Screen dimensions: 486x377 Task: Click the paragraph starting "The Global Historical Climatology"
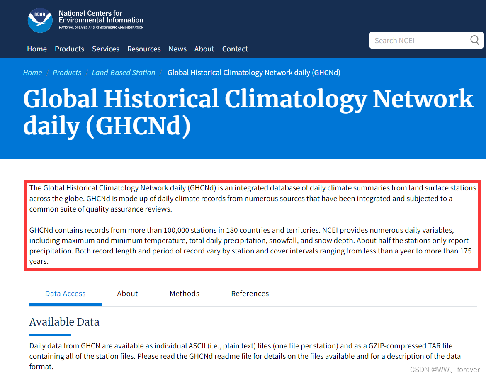[253, 198]
